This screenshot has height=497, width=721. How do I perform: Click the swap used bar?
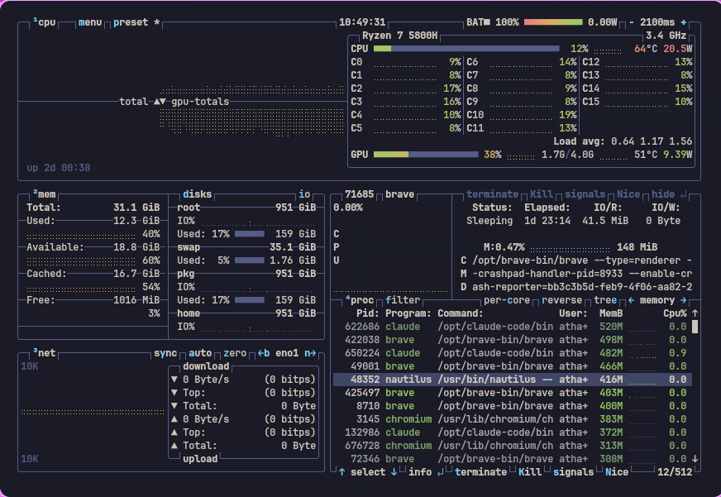[250, 260]
